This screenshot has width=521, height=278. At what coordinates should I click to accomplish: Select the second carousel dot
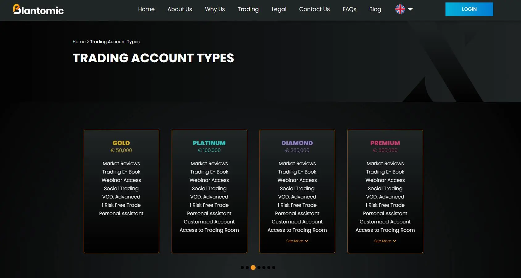tap(247, 268)
